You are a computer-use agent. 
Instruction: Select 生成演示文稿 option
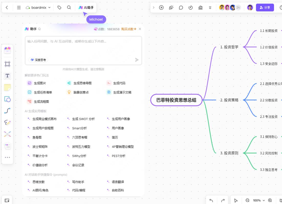tap(119, 92)
